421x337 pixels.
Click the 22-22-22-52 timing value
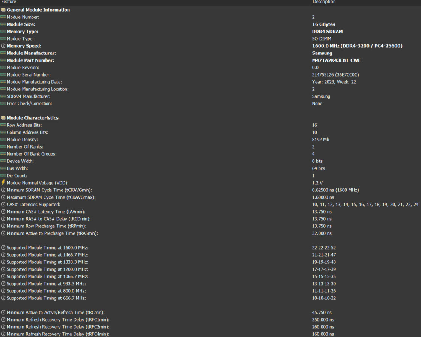[x=324, y=248]
